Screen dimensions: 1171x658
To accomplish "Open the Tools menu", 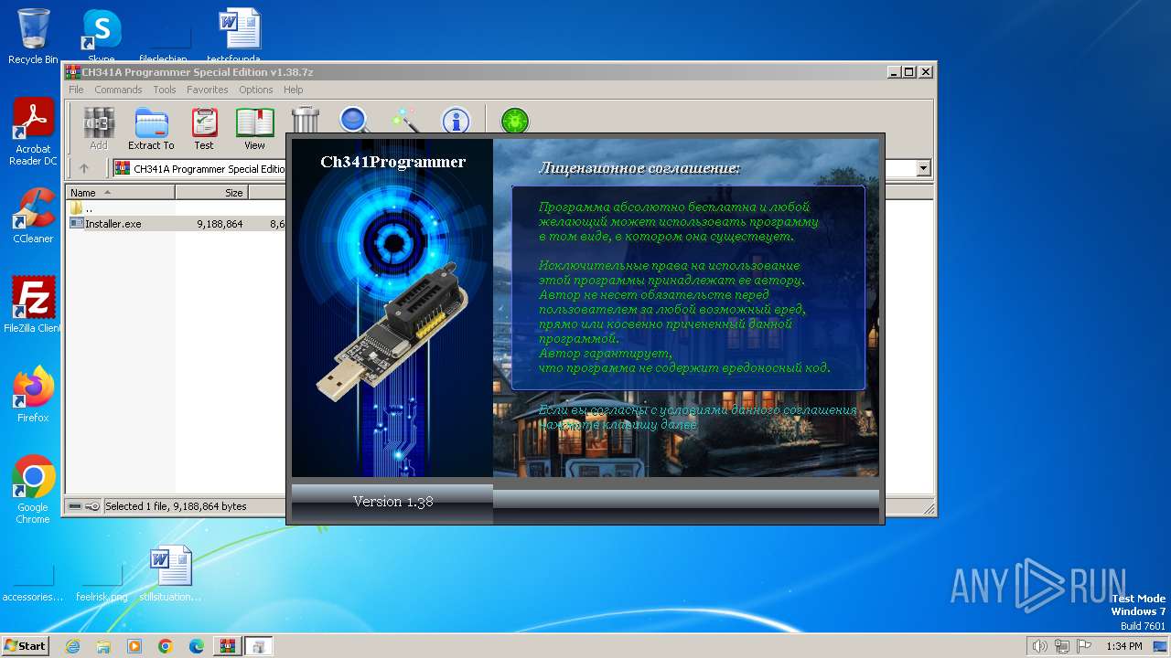I will [165, 90].
